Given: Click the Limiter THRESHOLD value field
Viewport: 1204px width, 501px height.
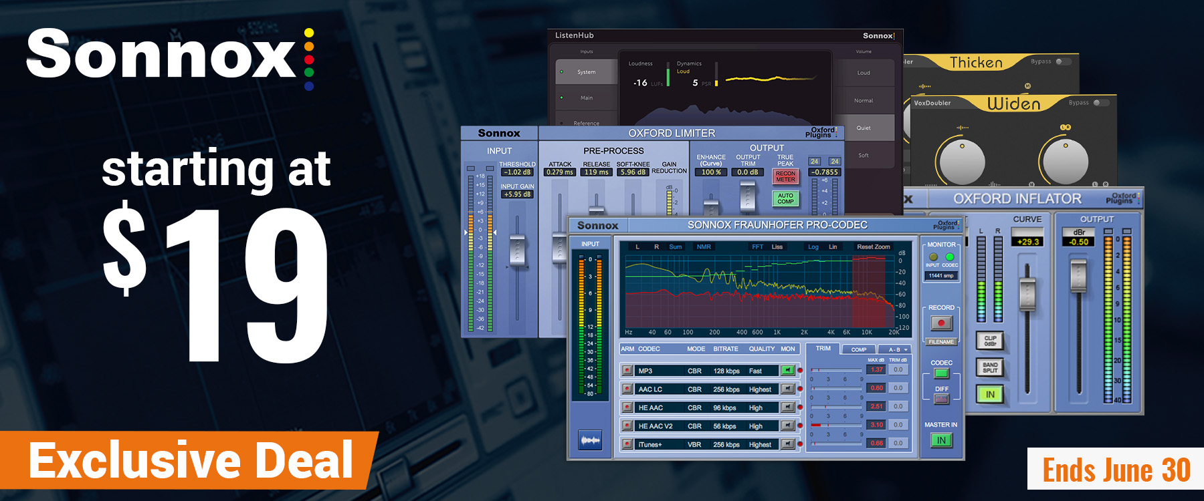Looking at the screenshot, I should click(x=518, y=172).
